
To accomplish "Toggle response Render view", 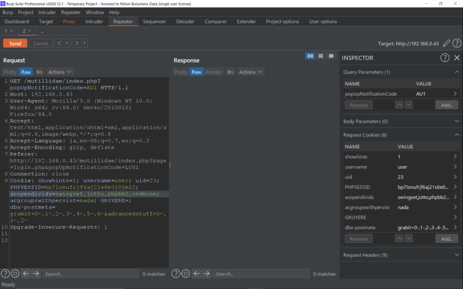I will tap(214, 72).
